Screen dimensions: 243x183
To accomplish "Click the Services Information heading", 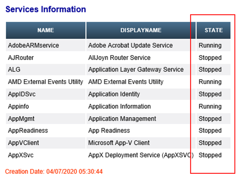I will [x=46, y=9].
